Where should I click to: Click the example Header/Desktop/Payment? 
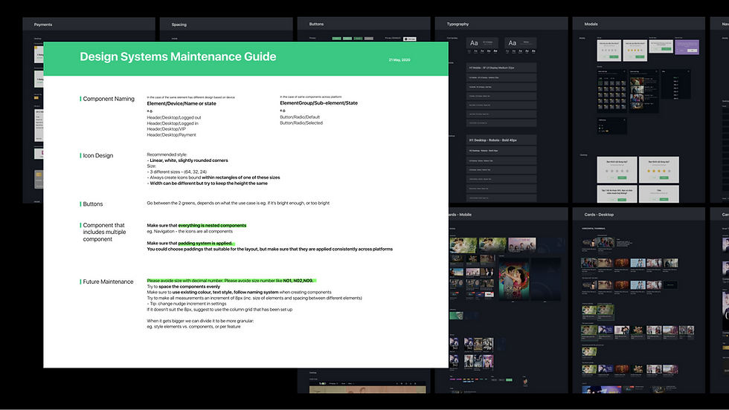coord(171,134)
